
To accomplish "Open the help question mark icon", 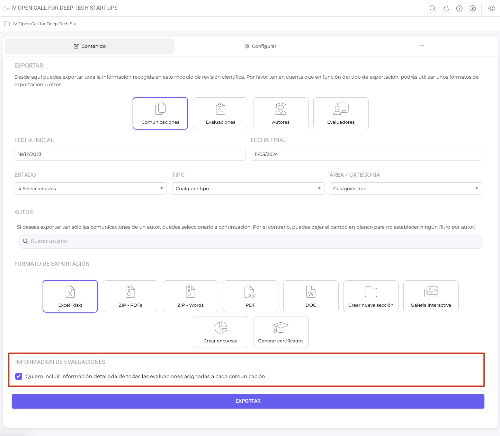I will tap(459, 8).
